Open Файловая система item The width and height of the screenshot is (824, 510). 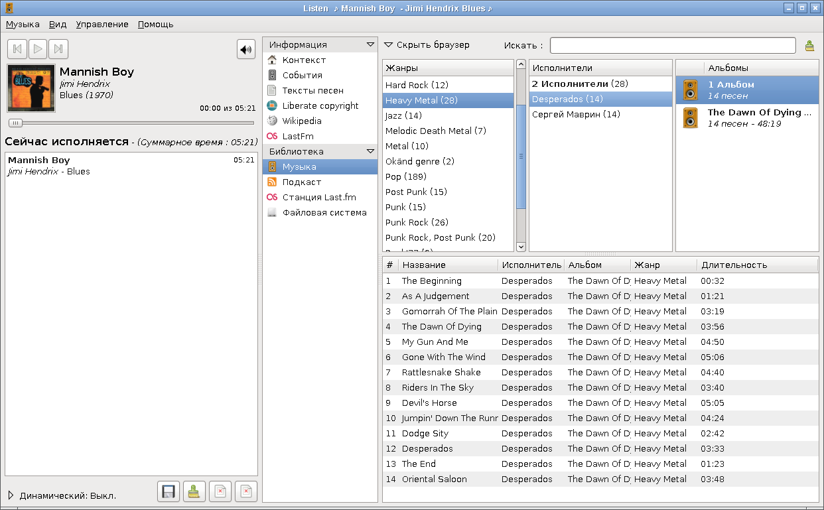coord(320,212)
